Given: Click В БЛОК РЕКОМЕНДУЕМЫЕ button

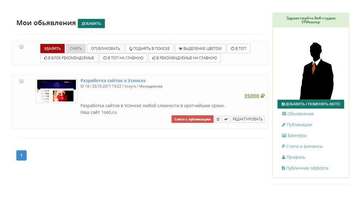Looking at the screenshot, I should (69, 58).
